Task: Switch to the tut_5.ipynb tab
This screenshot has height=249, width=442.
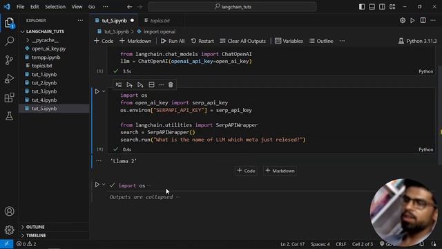Action: (x=114, y=21)
